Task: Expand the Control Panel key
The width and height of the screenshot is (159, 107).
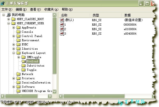Action: click(x=14, y=36)
